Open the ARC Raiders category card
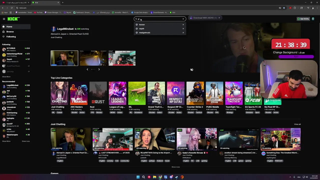Image resolution: width=320 pixels, height=180 pixels. pos(79,93)
